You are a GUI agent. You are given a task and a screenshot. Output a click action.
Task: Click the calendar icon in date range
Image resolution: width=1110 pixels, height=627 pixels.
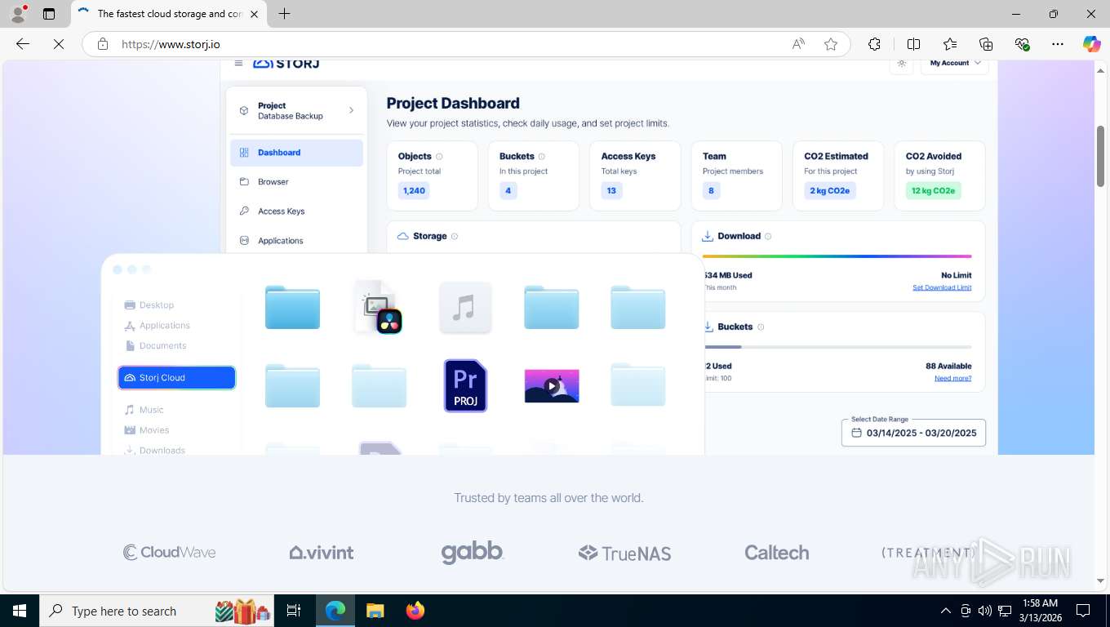856,433
